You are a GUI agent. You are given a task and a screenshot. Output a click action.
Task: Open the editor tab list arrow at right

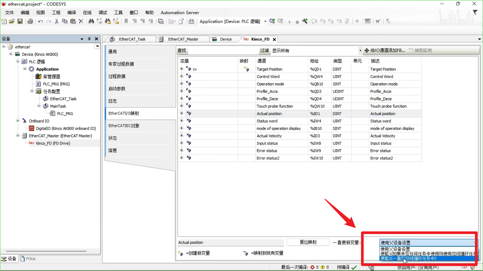(x=480, y=39)
